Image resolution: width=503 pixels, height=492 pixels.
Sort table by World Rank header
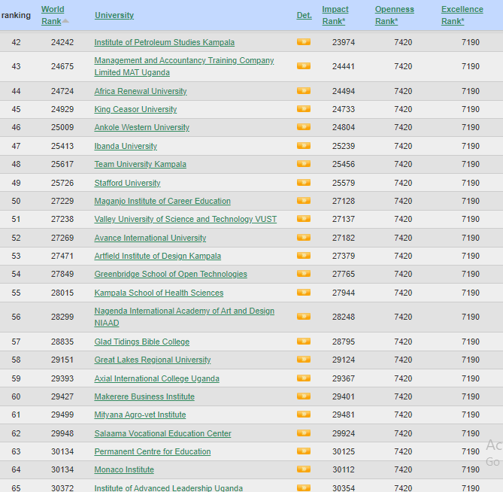pos(53,15)
